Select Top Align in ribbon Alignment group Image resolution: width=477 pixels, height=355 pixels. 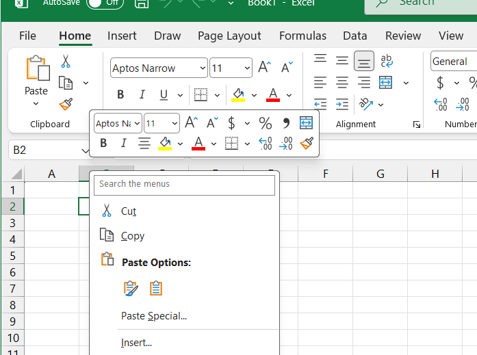320,59
